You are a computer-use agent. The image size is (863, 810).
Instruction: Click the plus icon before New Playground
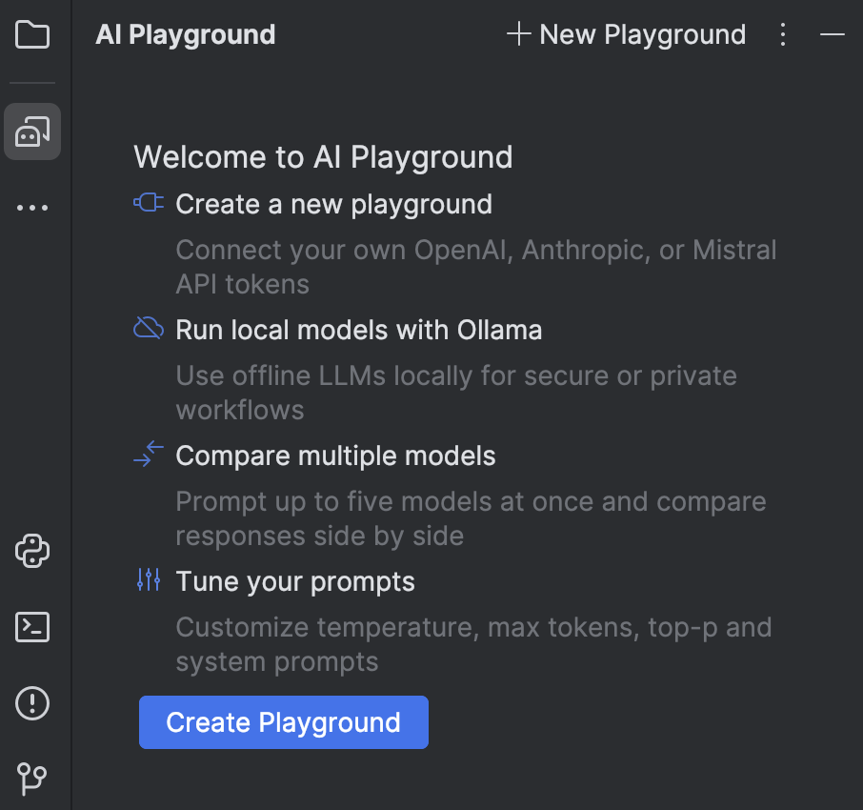click(517, 34)
